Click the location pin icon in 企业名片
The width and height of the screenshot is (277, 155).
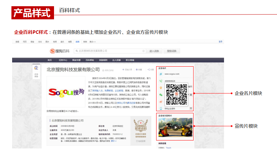pos(161,88)
